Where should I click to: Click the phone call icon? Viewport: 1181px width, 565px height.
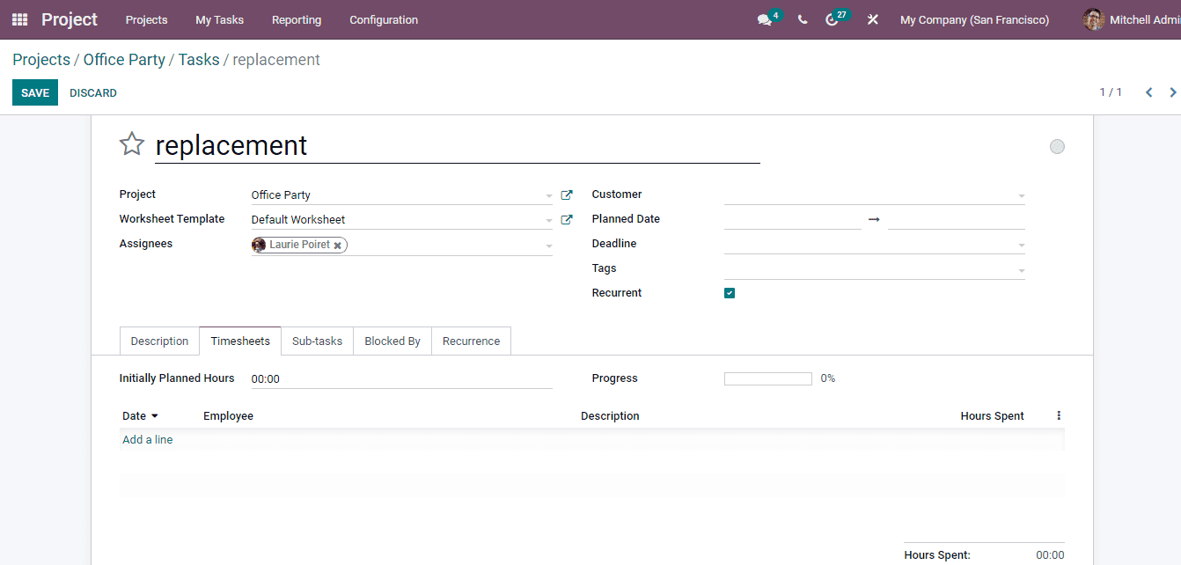(802, 19)
